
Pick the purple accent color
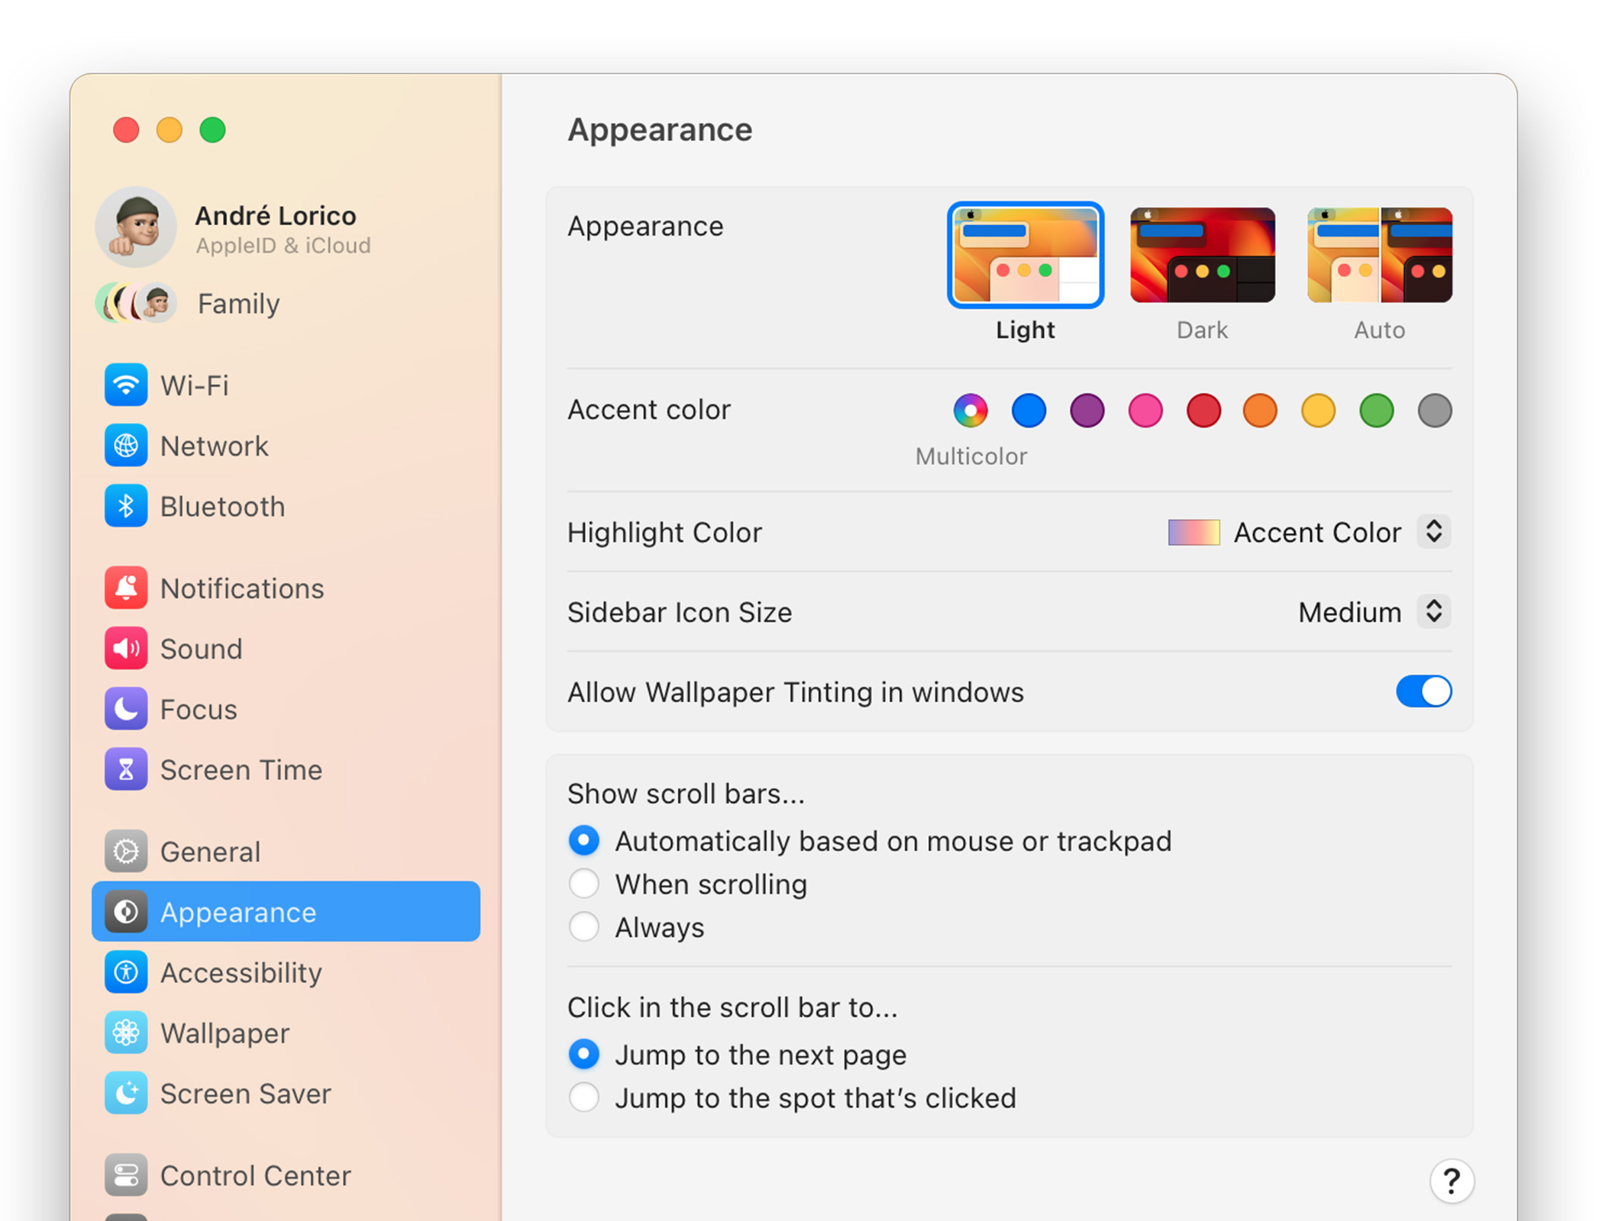(1087, 411)
